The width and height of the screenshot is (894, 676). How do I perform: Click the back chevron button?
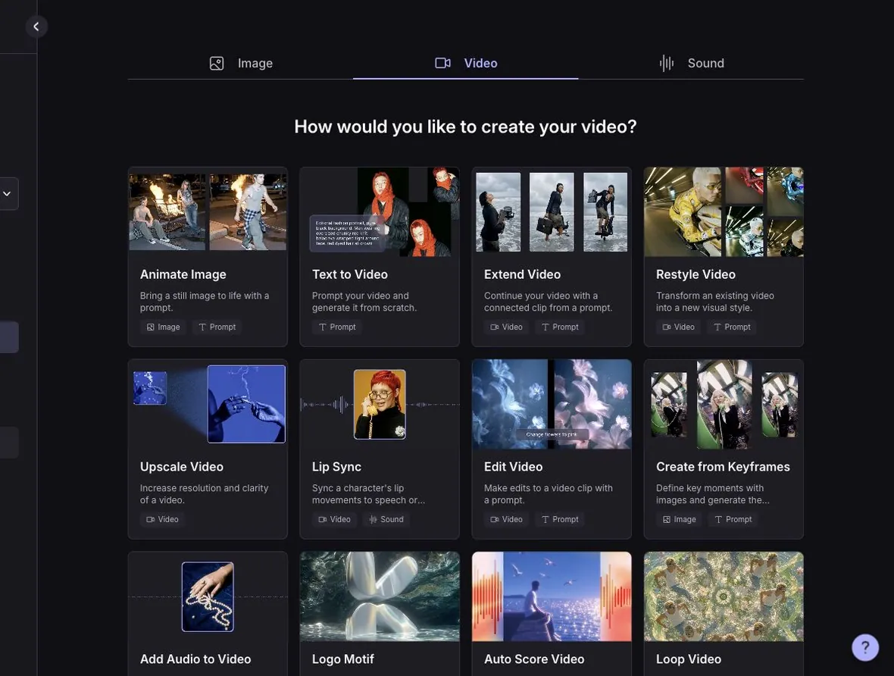pyautogui.click(x=36, y=27)
